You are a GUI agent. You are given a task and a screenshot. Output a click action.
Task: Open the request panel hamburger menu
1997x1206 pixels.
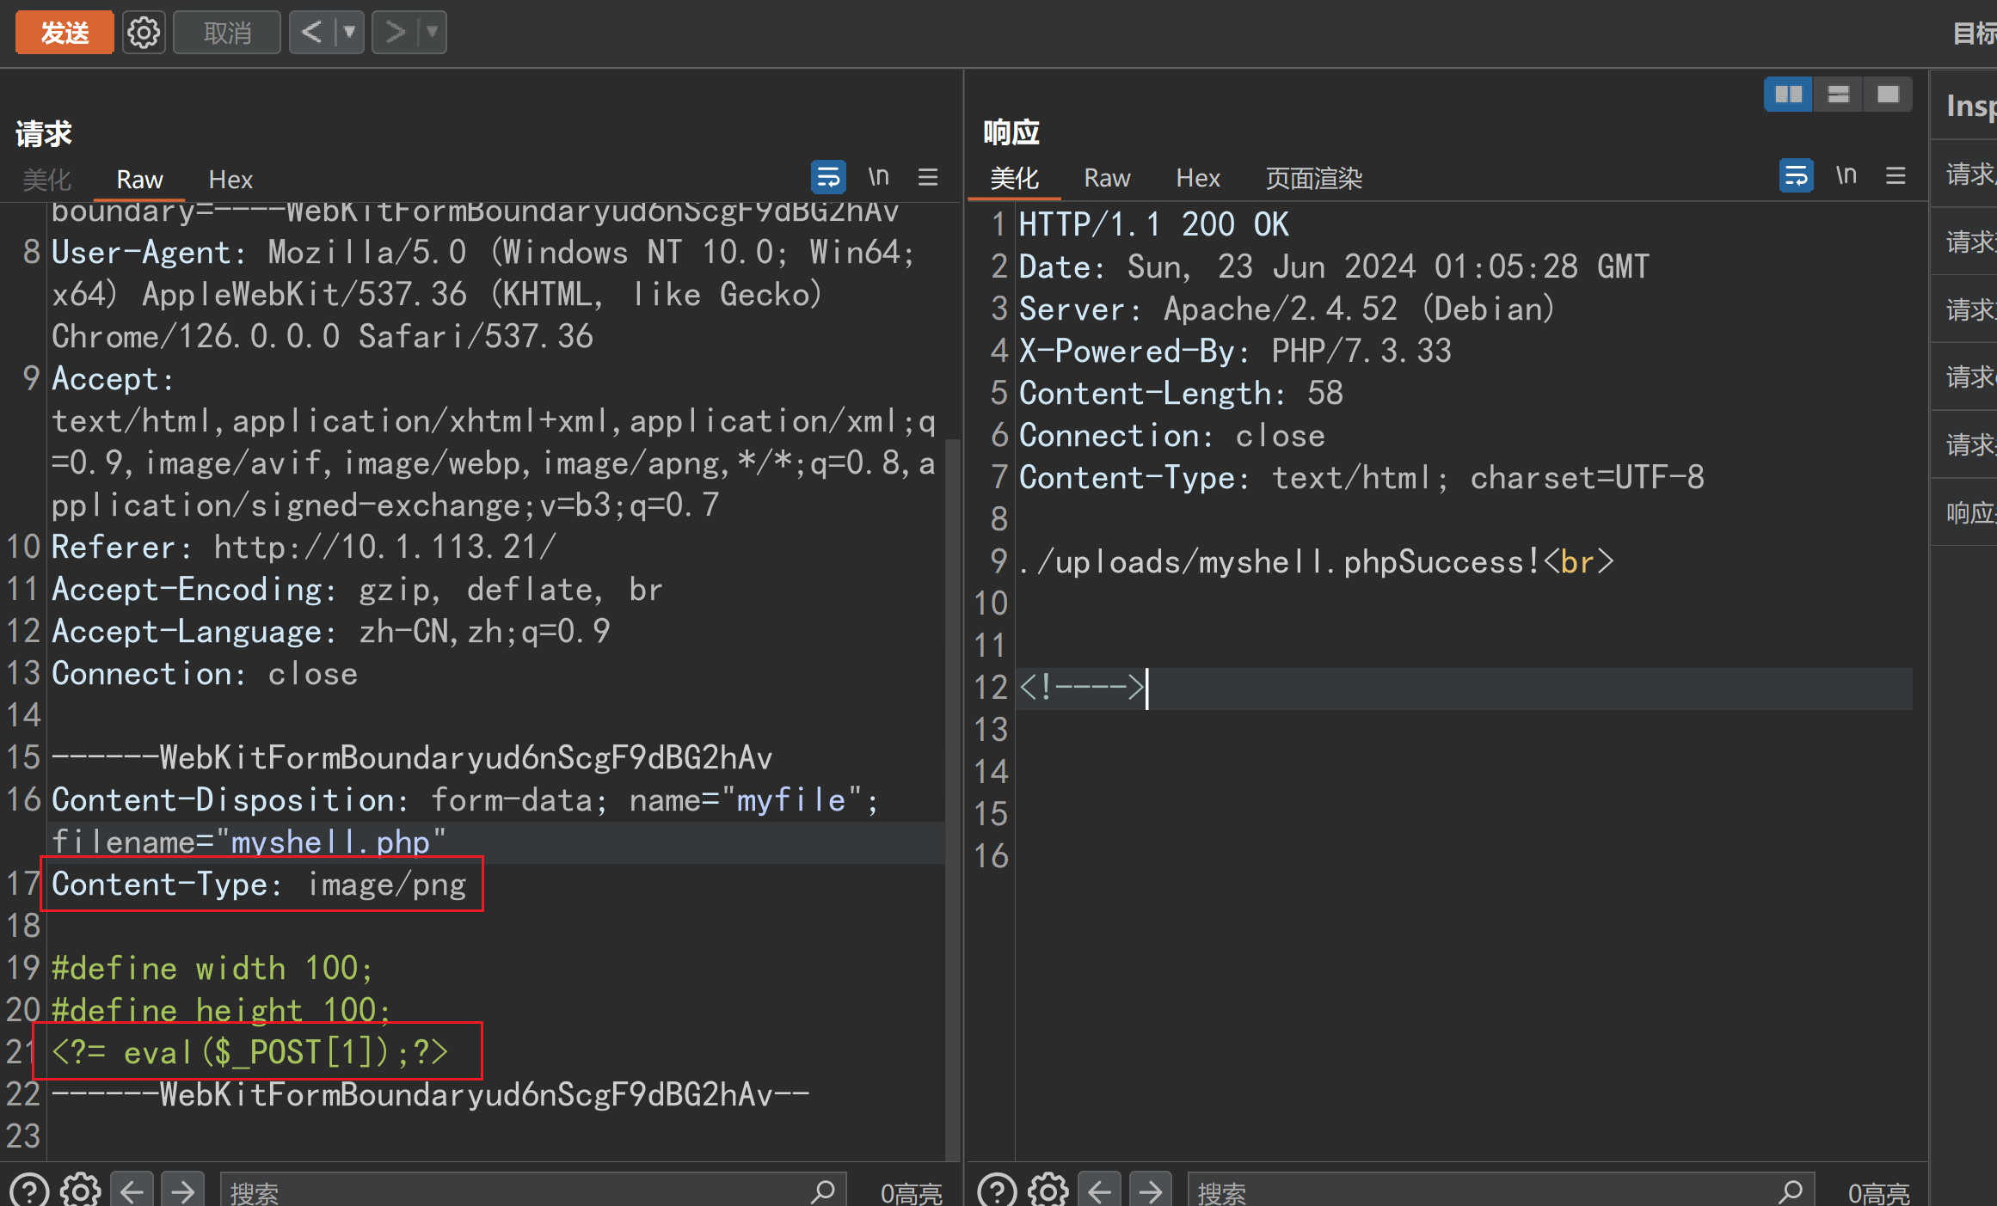click(928, 177)
